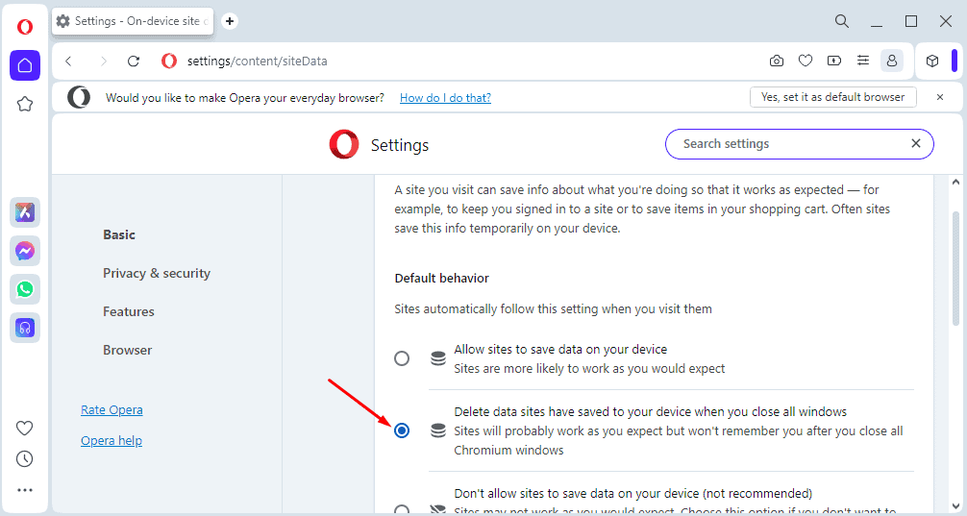Click the Settings page title text
Viewport: 967px width, 516px height.
click(x=400, y=145)
